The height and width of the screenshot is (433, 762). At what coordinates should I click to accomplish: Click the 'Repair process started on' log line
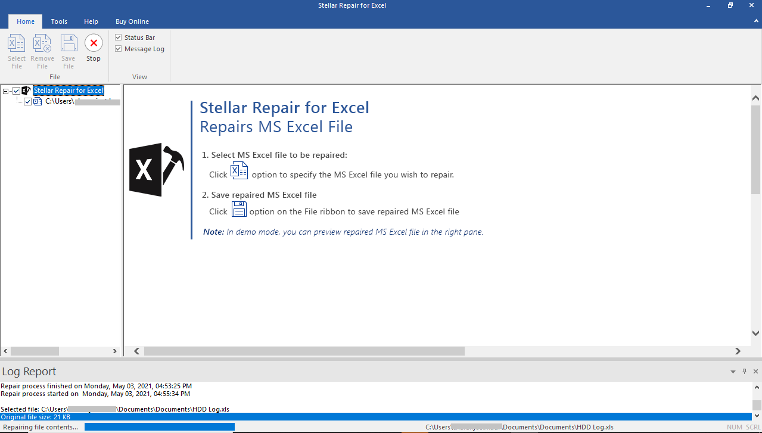point(95,394)
